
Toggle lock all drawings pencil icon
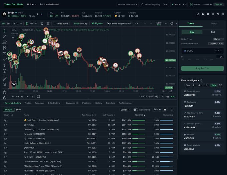(4, 98)
